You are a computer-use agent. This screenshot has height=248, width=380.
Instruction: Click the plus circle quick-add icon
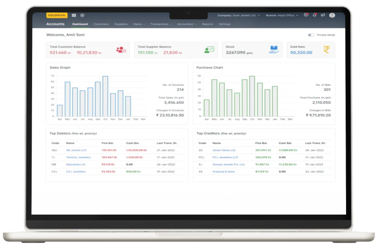(83, 15)
